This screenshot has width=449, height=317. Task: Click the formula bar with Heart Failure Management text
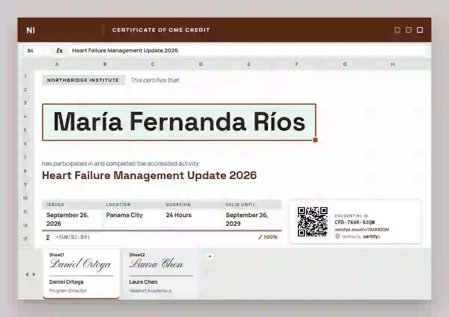pos(246,50)
